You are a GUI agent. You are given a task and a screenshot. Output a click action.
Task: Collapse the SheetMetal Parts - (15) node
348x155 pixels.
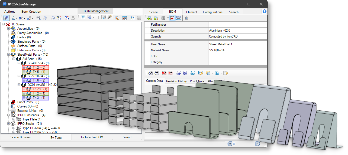8,55
